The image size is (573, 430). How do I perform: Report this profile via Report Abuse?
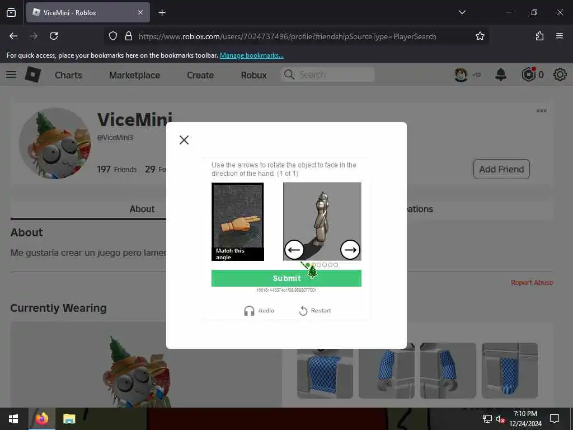click(x=532, y=282)
